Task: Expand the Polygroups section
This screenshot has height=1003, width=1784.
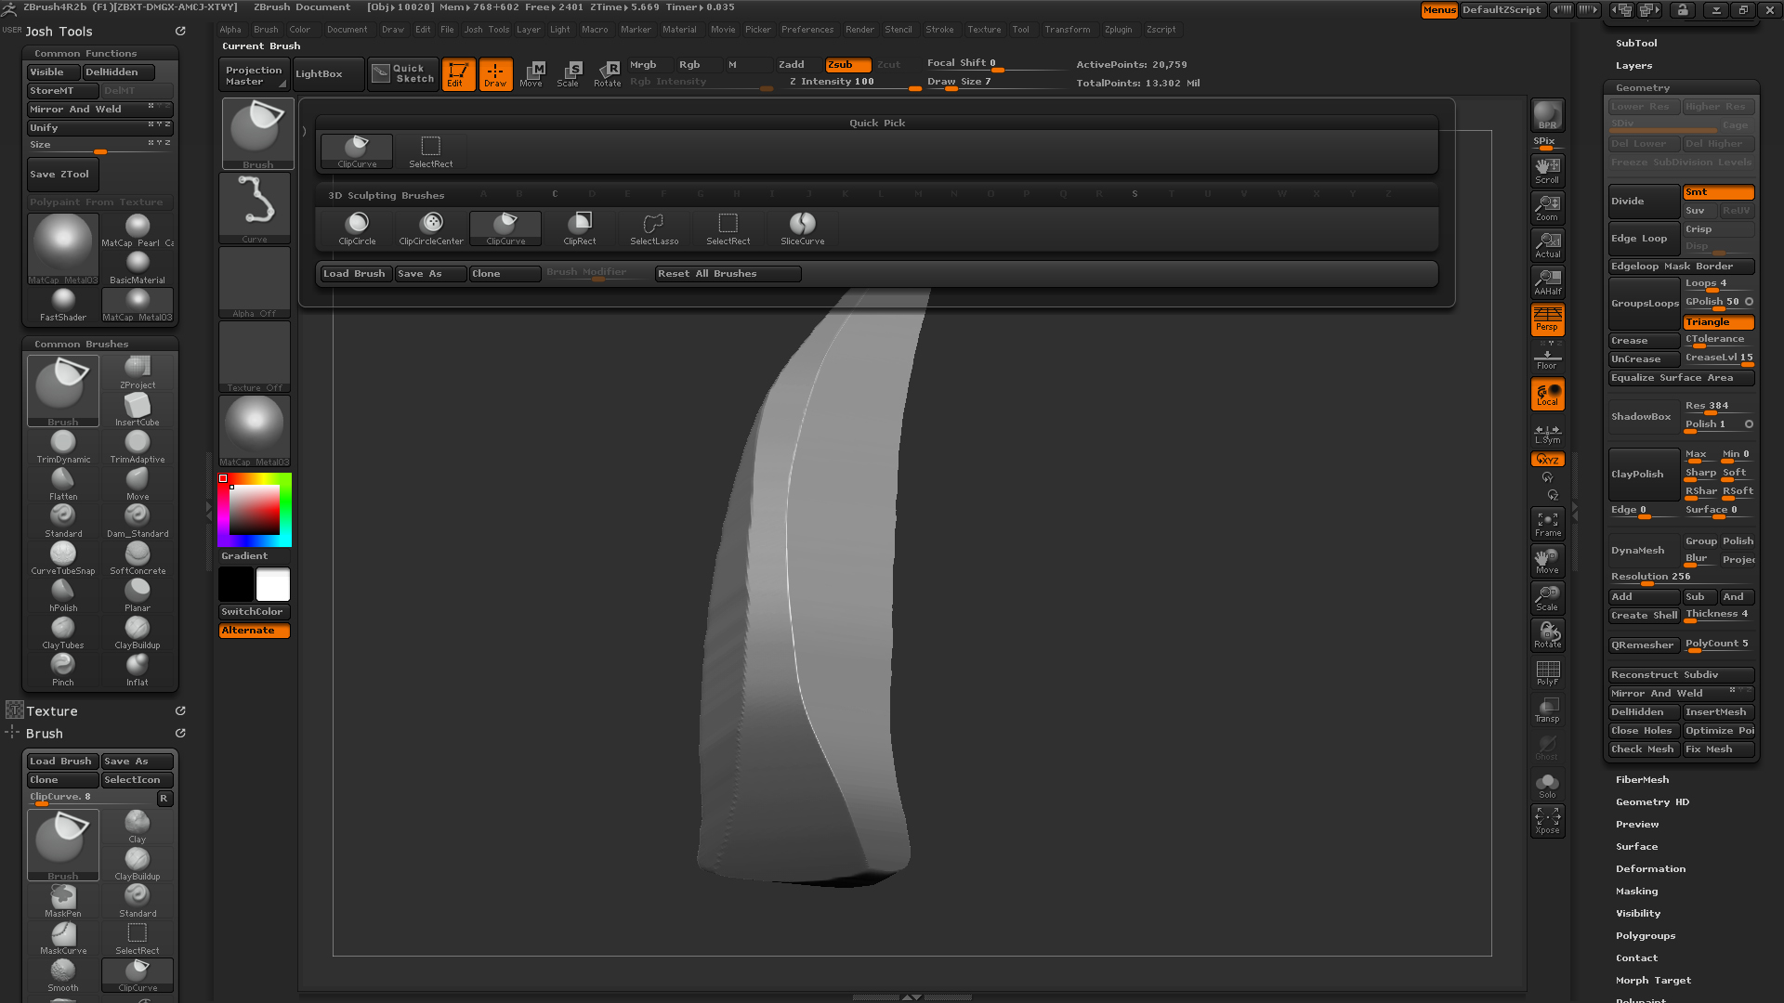Action: (x=1645, y=936)
